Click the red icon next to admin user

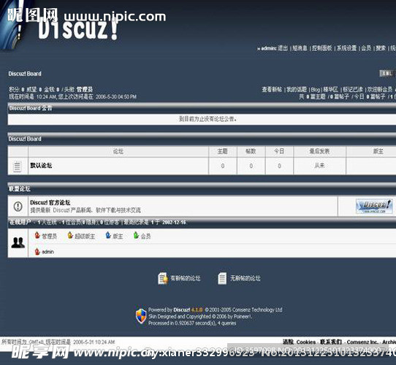tap(37, 251)
